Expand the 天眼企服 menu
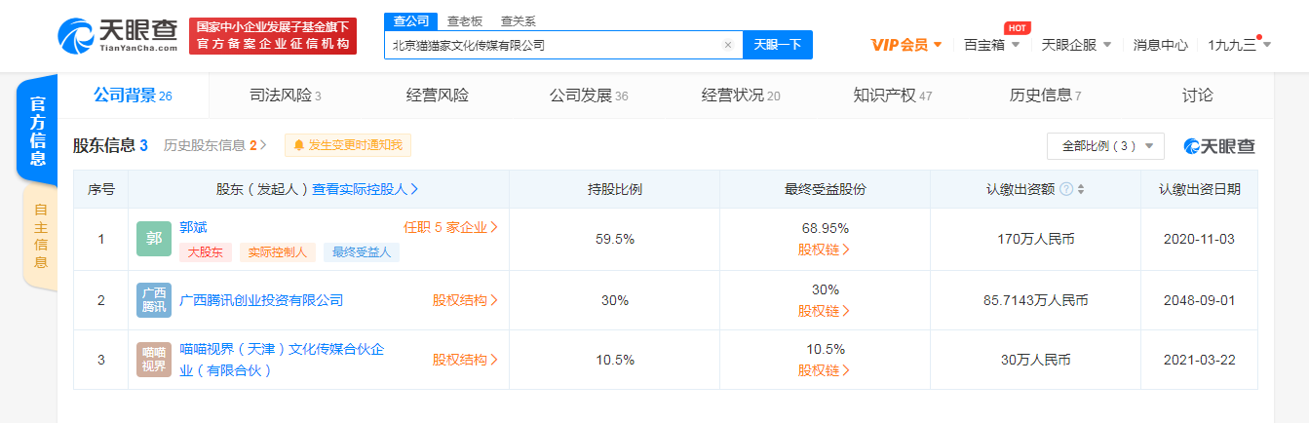The height and width of the screenshot is (423, 1309). (1076, 45)
